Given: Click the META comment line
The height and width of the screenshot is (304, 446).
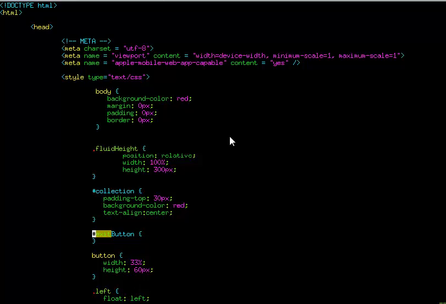Looking at the screenshot, I should tap(87, 41).
